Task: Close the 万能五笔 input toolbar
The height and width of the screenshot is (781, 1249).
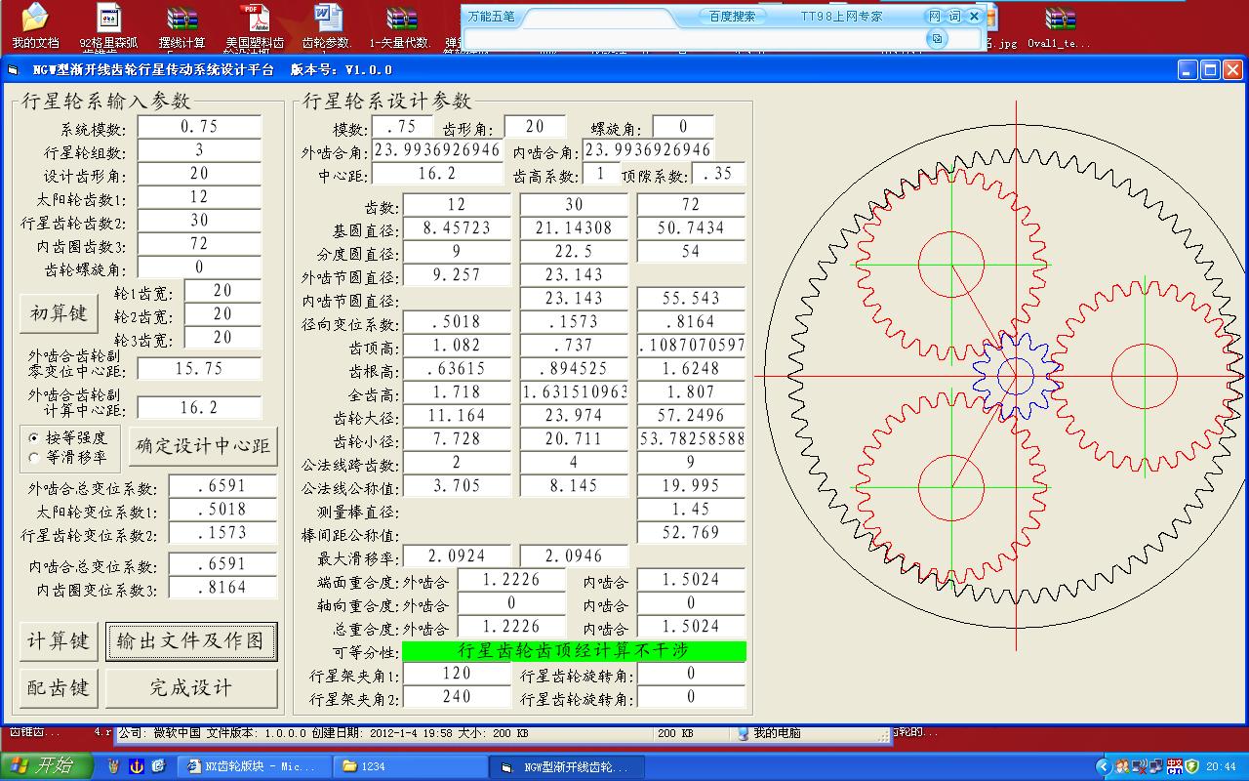Action: coord(973,17)
